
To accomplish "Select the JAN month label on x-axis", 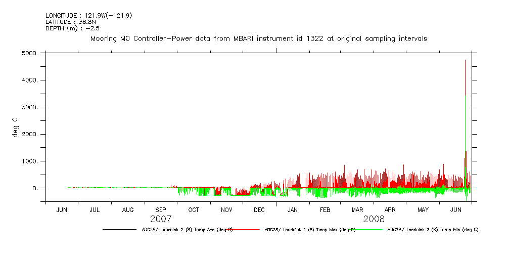I will click(x=292, y=210).
